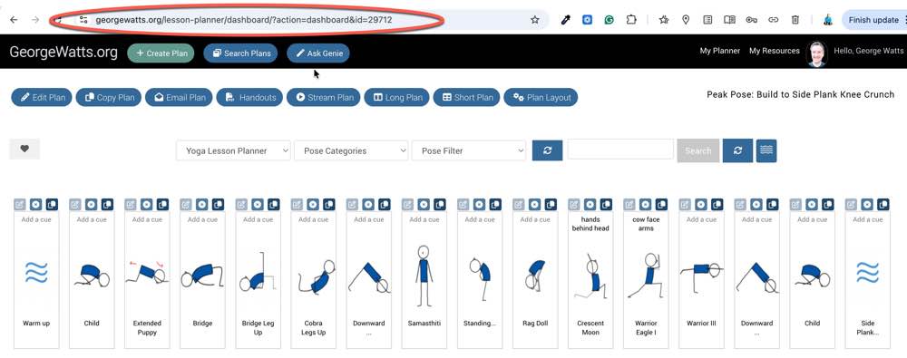Screen dimensions: 907x358
Task: Click the refresh icon beside Pose Filter
Action: pos(547,150)
